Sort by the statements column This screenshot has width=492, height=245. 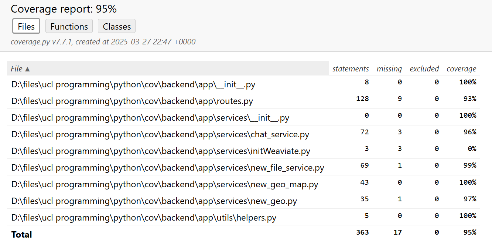tap(350, 68)
